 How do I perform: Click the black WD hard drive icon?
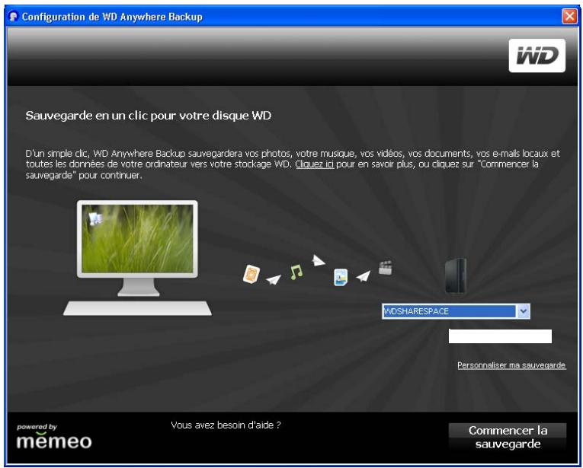(x=456, y=276)
